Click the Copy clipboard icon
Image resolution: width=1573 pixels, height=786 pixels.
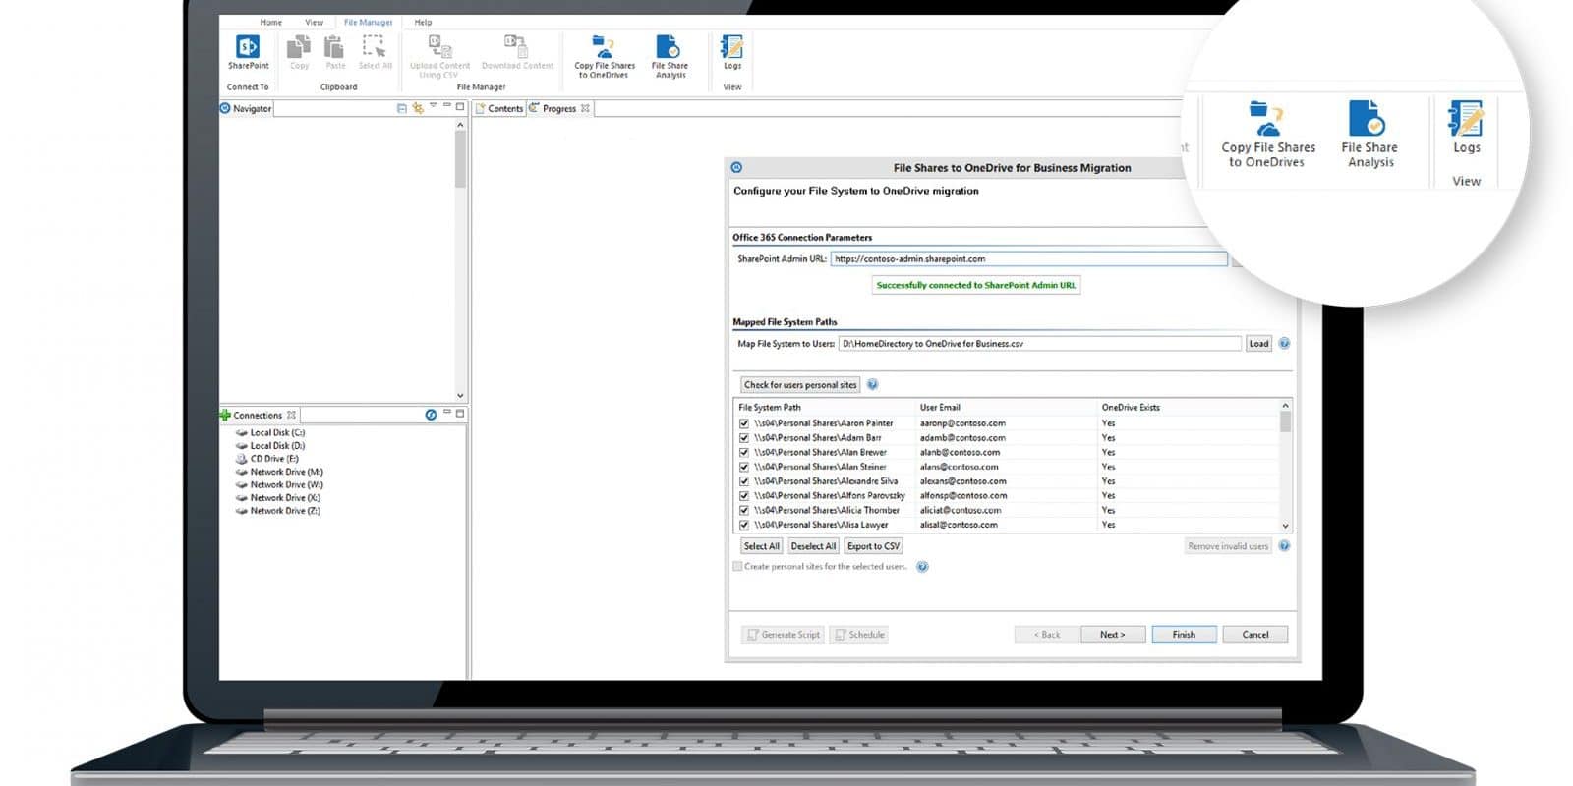pyautogui.click(x=299, y=46)
